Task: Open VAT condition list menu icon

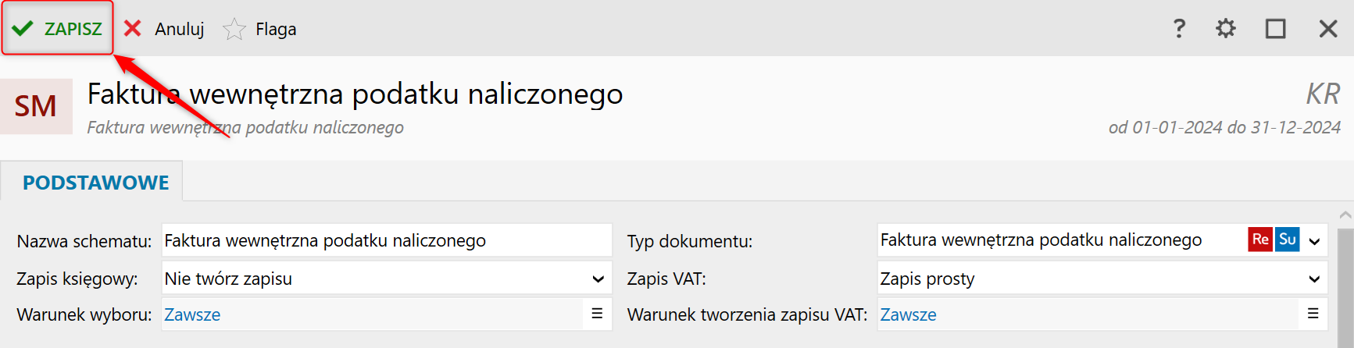Action: pos(1313,314)
